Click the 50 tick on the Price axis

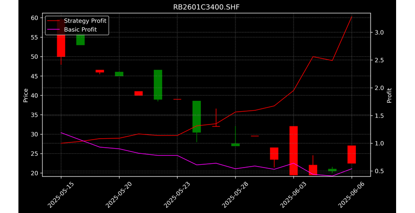click(35, 57)
